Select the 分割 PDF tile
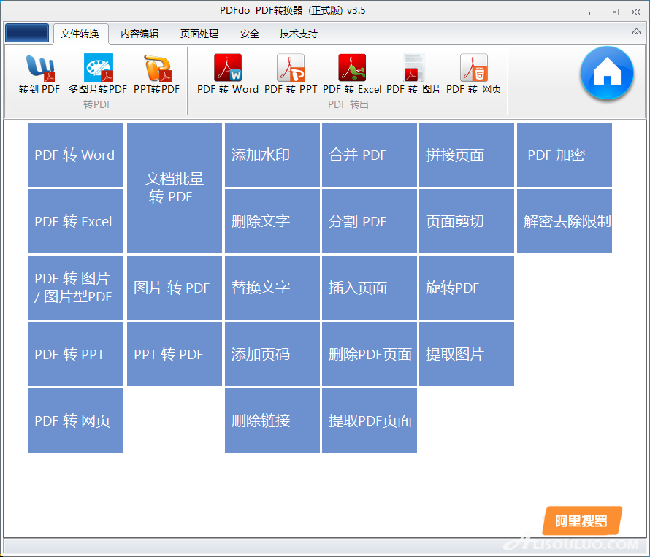The width and height of the screenshot is (650, 557). [x=370, y=221]
